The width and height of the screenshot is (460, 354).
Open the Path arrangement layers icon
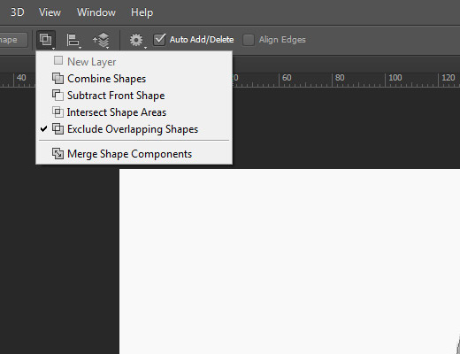click(101, 40)
